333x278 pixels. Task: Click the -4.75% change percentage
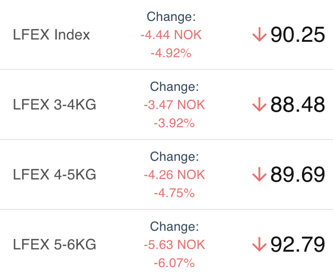(x=175, y=193)
